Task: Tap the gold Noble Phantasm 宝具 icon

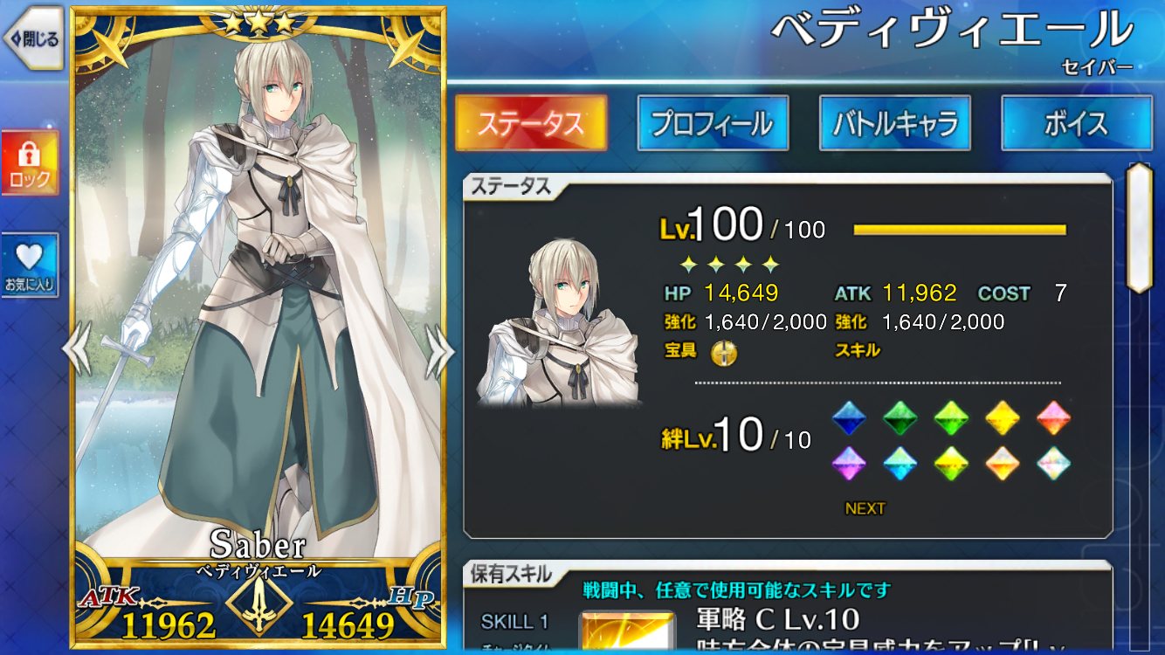Action: 724,352
